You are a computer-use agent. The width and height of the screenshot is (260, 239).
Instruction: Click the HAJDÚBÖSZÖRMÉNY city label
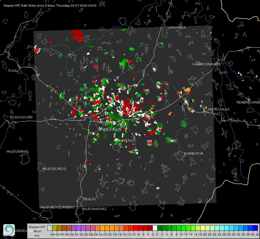tap(58, 207)
